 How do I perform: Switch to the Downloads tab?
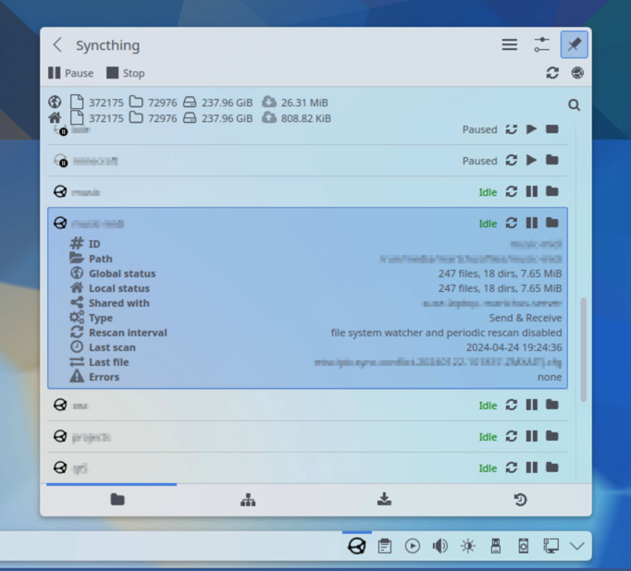(x=384, y=500)
